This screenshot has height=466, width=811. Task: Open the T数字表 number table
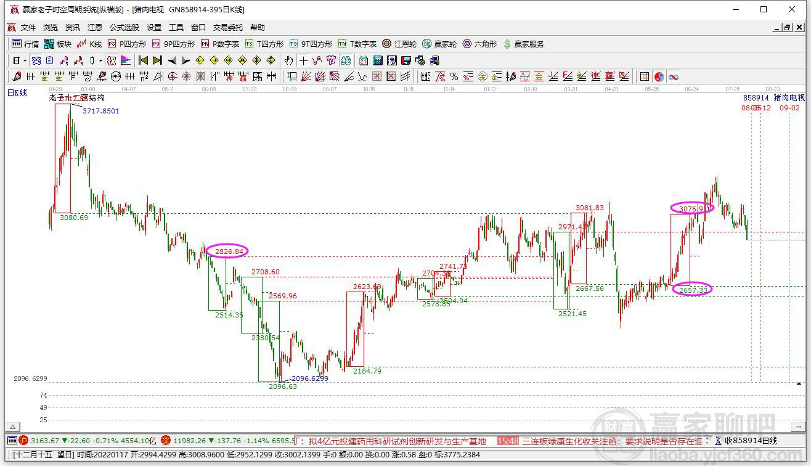point(357,44)
